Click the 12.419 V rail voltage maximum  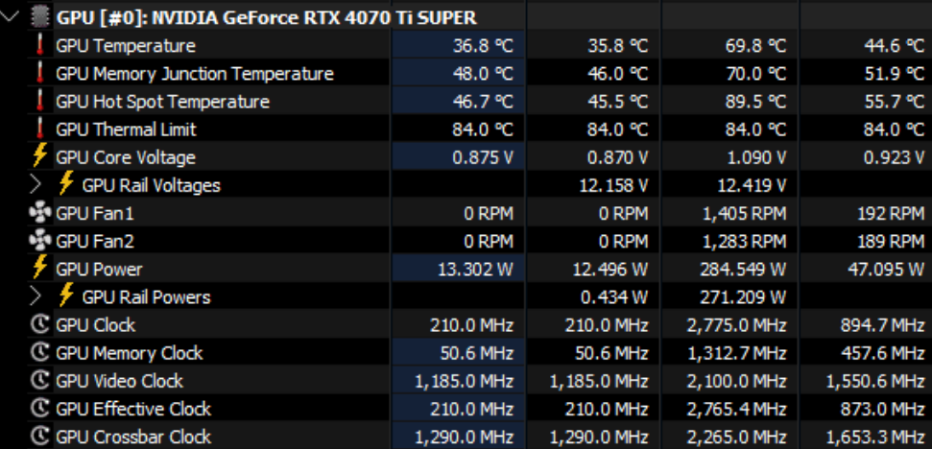tap(752, 185)
